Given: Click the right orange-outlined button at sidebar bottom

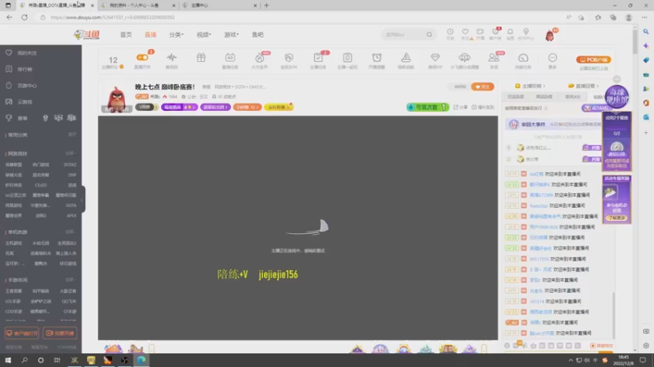Looking at the screenshot, I should point(60,333).
